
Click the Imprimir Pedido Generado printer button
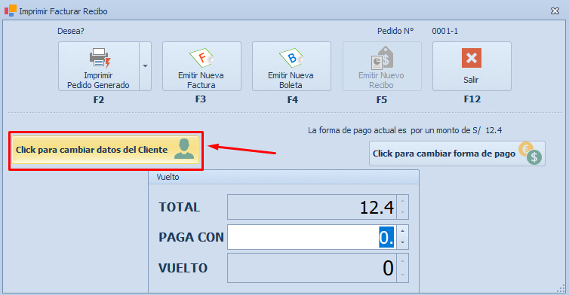99,66
